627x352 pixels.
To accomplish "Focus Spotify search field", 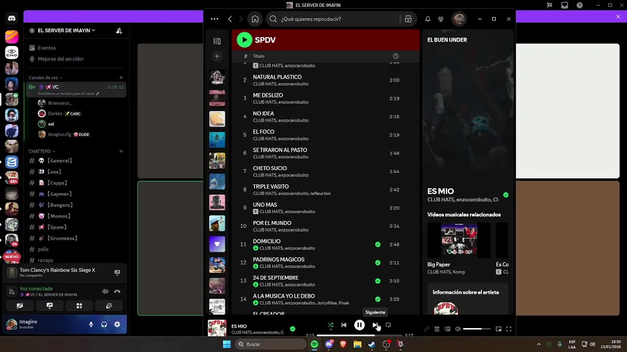I will tap(339, 19).
